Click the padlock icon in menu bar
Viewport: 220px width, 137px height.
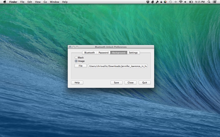(x=161, y=2)
